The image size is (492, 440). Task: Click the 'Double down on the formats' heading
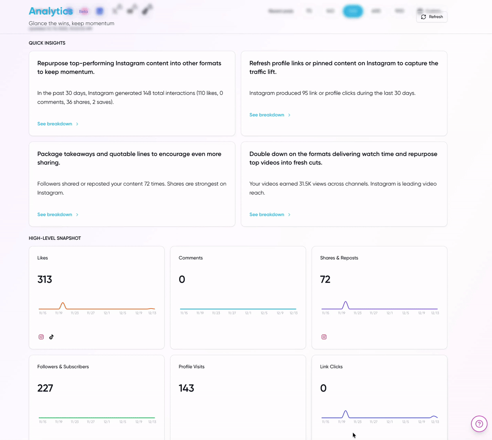(x=343, y=158)
